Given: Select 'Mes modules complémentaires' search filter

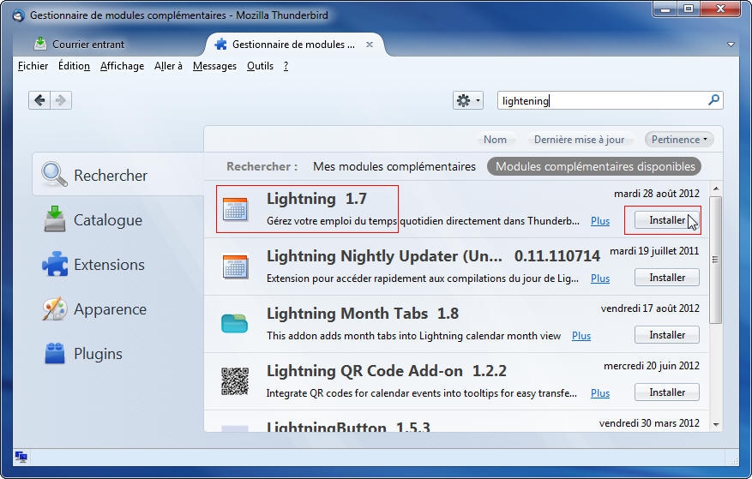Looking at the screenshot, I should pyautogui.click(x=394, y=166).
